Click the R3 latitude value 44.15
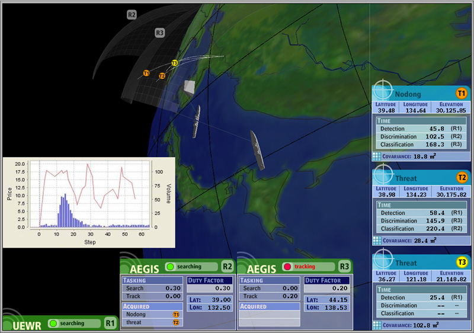This screenshot has width=474, height=333. point(338,300)
